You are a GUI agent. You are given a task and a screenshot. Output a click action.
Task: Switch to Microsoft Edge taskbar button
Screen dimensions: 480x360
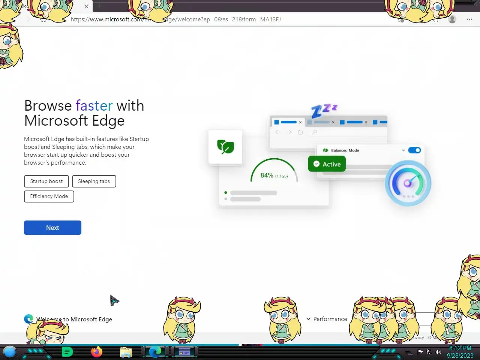coord(155,352)
